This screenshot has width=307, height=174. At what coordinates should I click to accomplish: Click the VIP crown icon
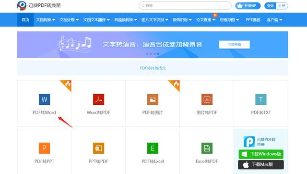click(x=240, y=6)
